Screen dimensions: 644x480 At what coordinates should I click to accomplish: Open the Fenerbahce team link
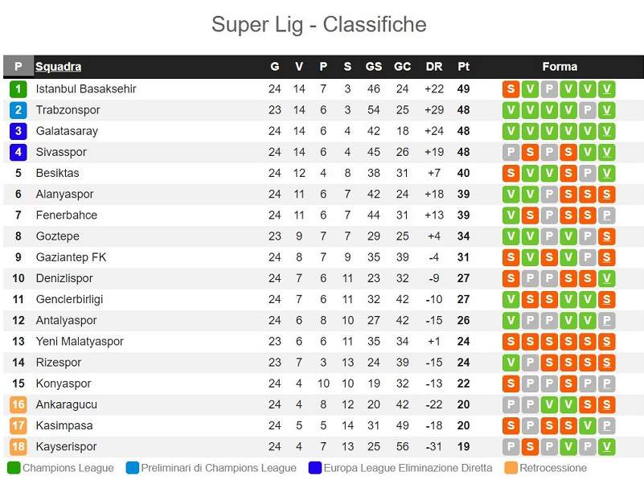pyautogui.click(x=66, y=215)
